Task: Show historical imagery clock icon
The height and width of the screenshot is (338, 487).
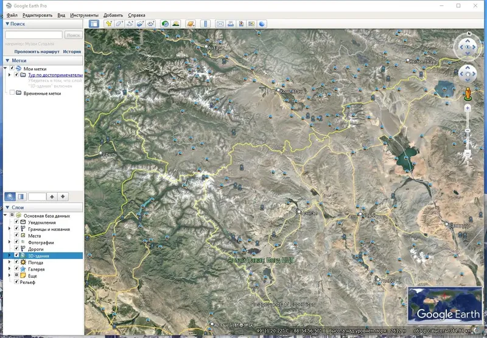Action: (165, 24)
